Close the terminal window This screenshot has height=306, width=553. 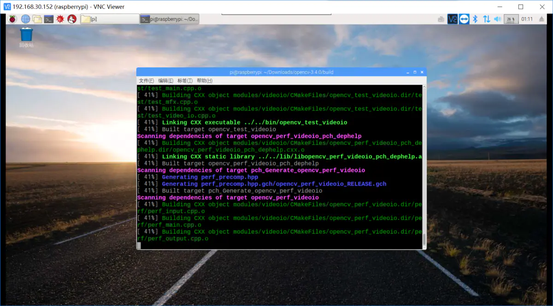422,72
